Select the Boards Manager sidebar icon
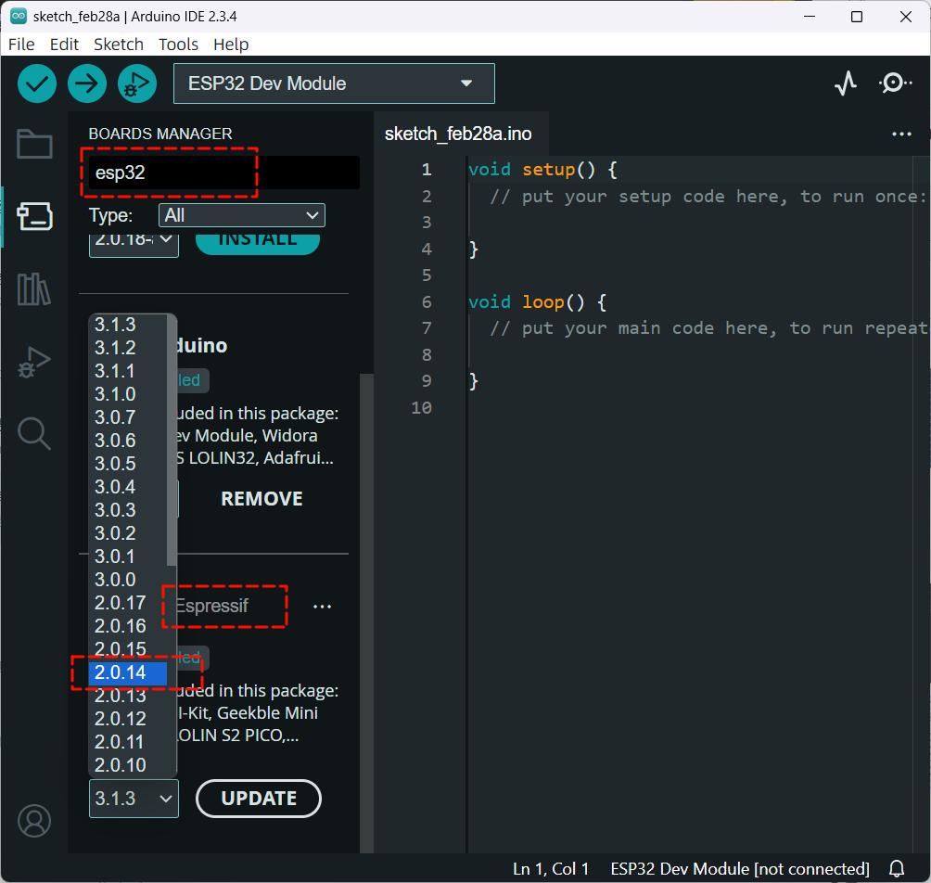931x883 pixels. coord(34,216)
